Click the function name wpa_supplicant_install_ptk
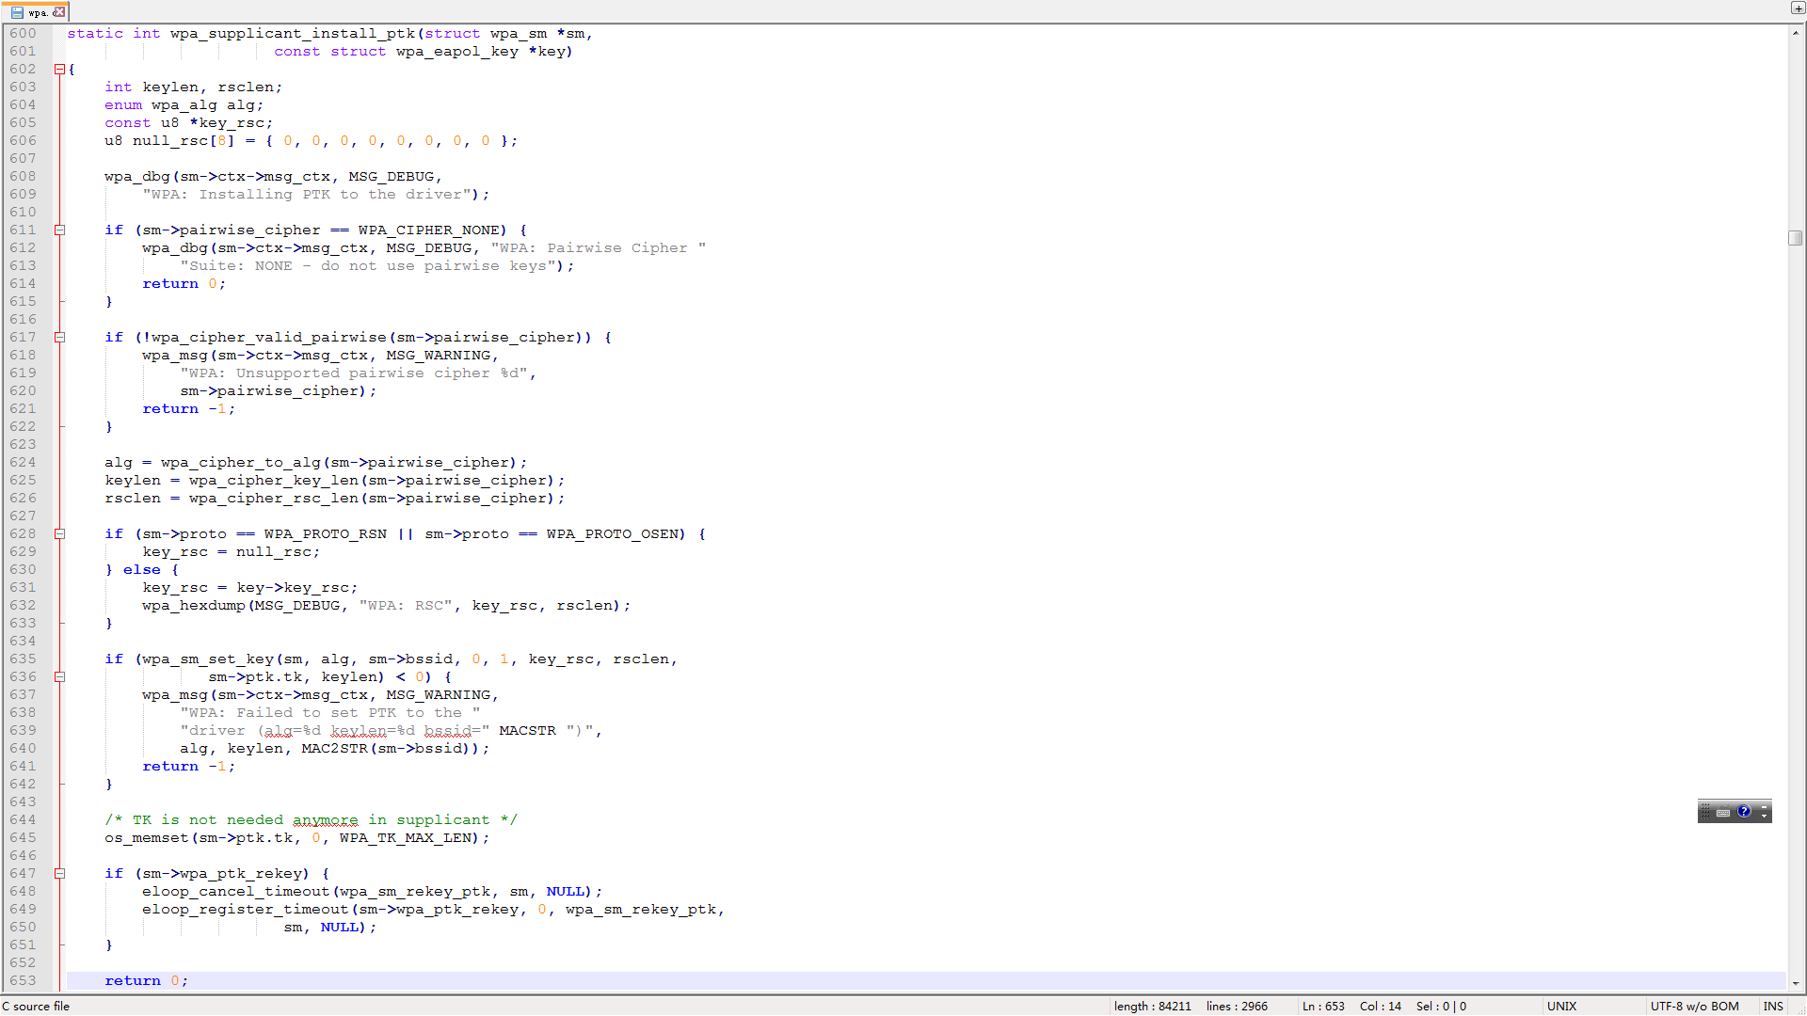The image size is (1807, 1016). (292, 34)
